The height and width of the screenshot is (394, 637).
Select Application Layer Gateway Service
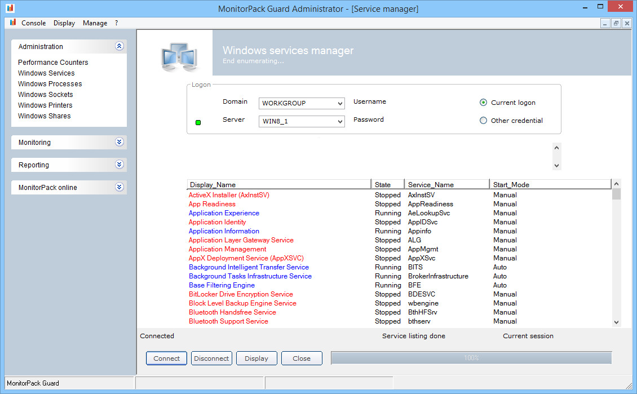click(x=241, y=240)
